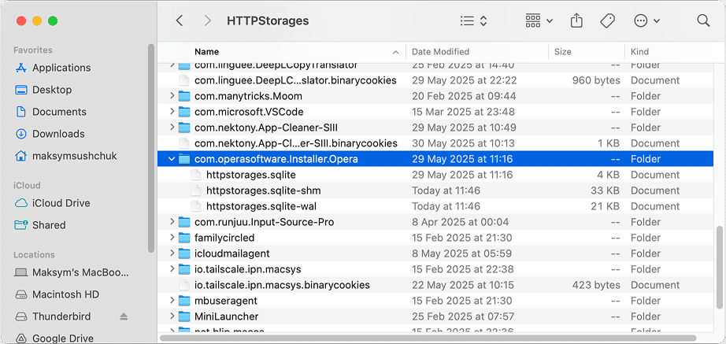Select the Macintosh HD volume
The height and width of the screenshot is (344, 726).
tap(57, 294)
